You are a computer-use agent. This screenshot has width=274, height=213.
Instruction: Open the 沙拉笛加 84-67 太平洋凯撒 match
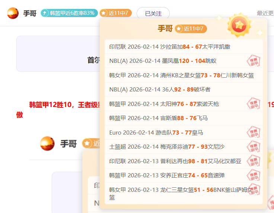tap(169, 47)
